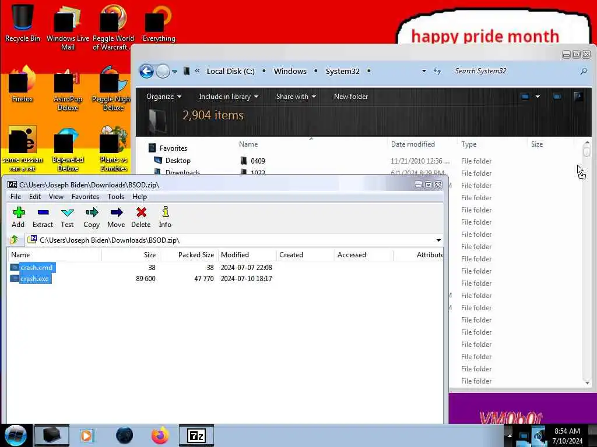Open the Help menu in 7-Zip

pos(139,197)
